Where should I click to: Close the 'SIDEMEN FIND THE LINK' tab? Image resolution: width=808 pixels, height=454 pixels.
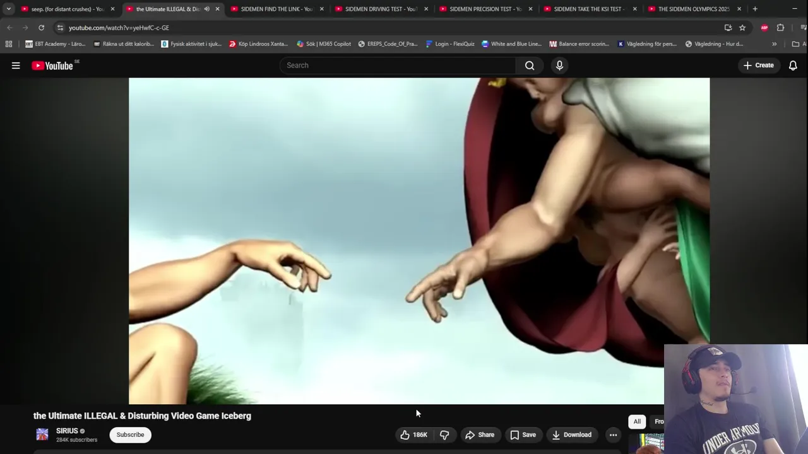(x=321, y=9)
